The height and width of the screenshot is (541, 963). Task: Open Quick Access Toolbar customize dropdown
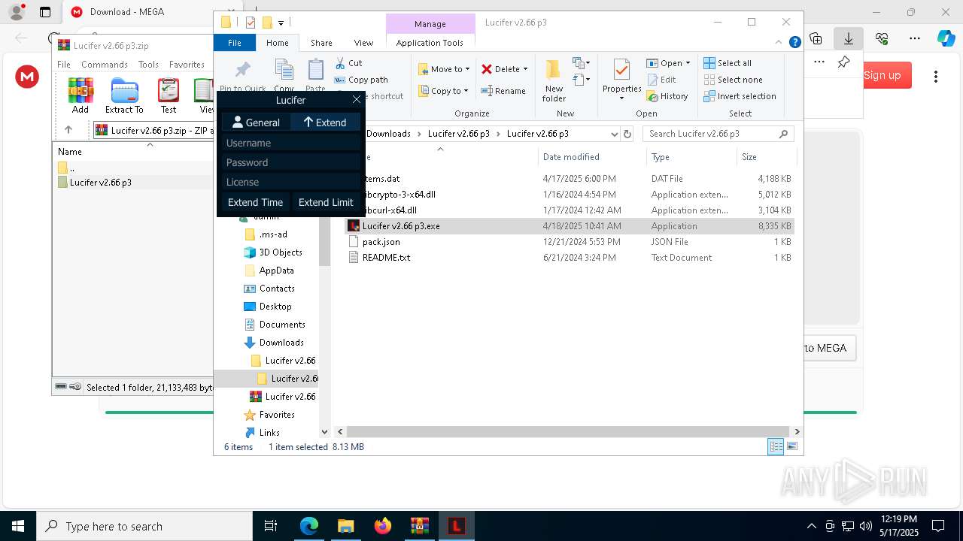281,23
